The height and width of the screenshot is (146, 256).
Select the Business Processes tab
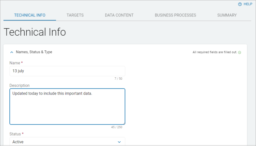pos(175,15)
